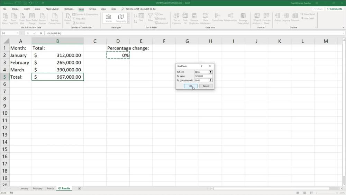Click the horizontal scrollbar
Viewport: 346px width, 195px height.
(x=276, y=188)
